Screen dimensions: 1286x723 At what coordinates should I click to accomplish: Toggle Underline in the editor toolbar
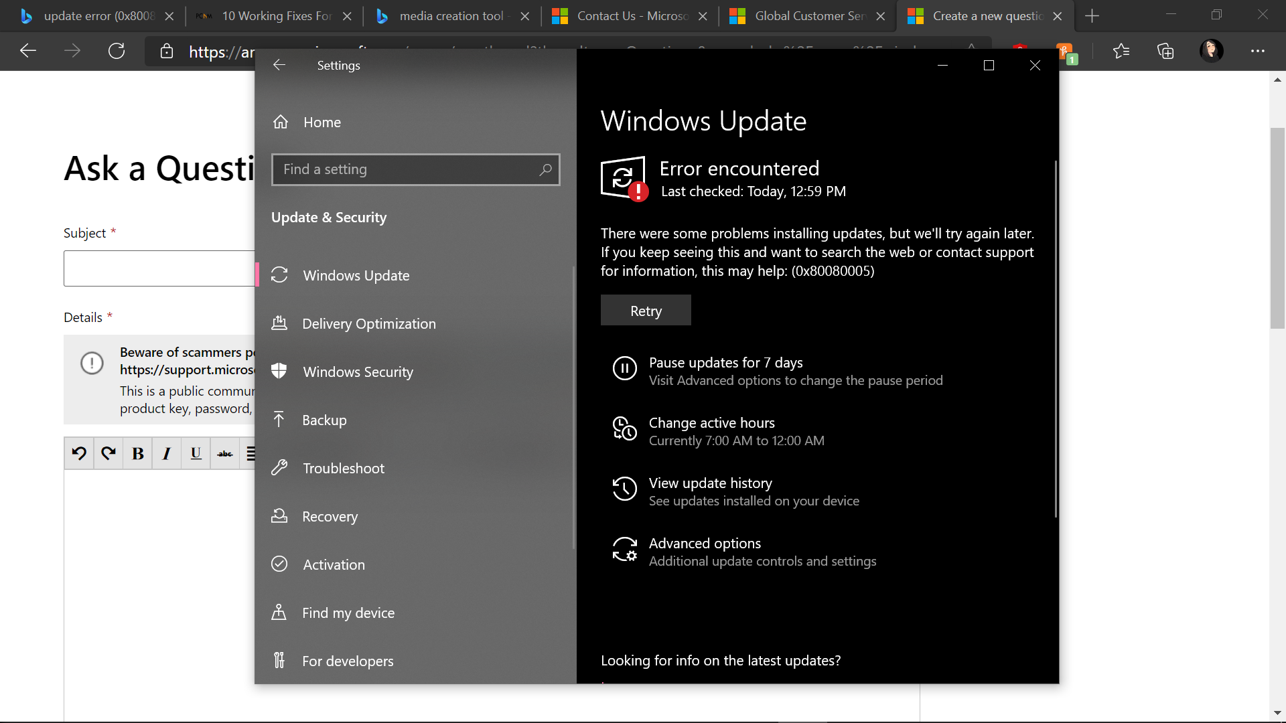coord(196,453)
